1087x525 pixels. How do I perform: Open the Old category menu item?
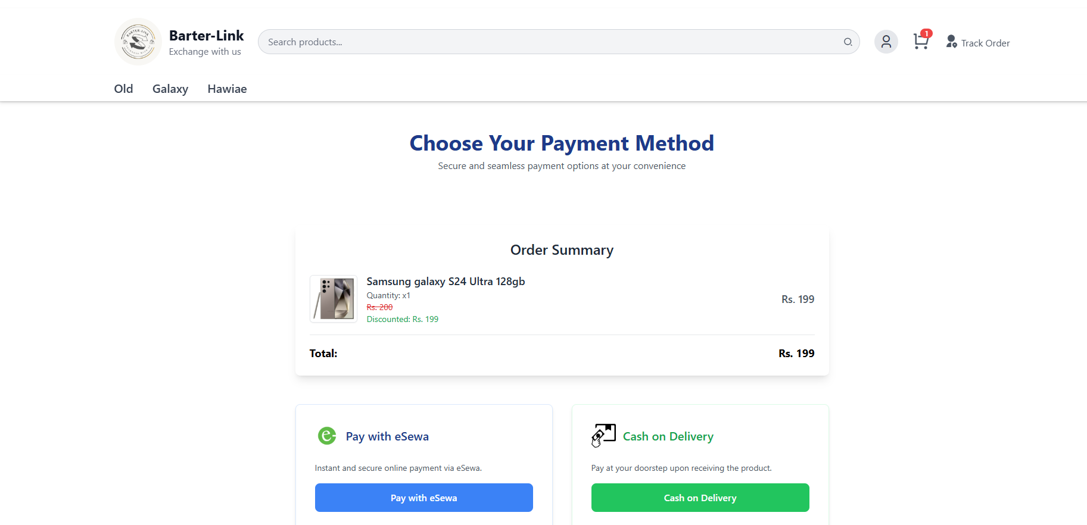click(x=123, y=89)
